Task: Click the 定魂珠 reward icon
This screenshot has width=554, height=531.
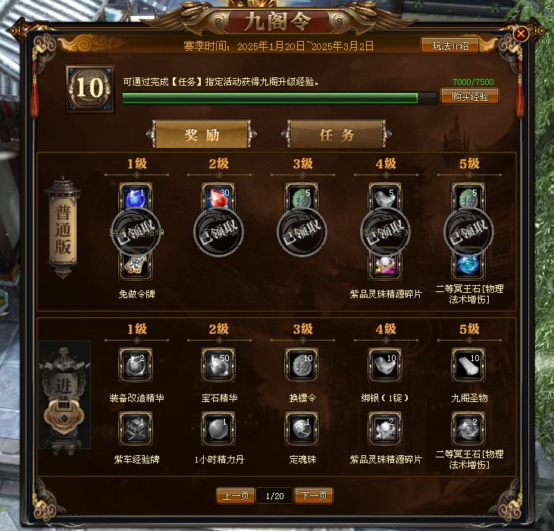Action: pyautogui.click(x=302, y=429)
